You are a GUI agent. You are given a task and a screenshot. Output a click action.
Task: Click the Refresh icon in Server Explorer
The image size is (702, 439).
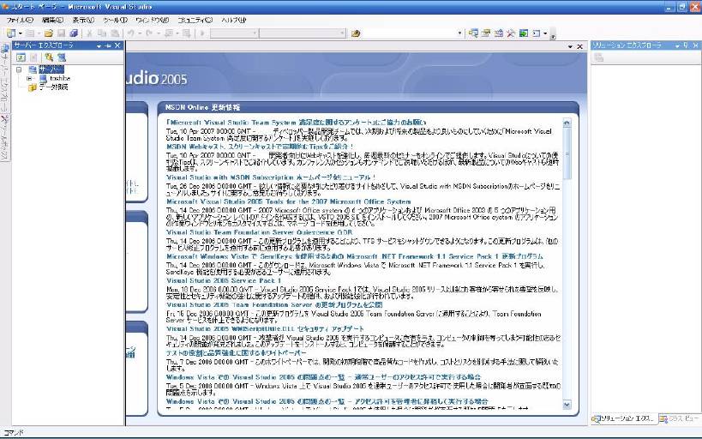click(21, 57)
